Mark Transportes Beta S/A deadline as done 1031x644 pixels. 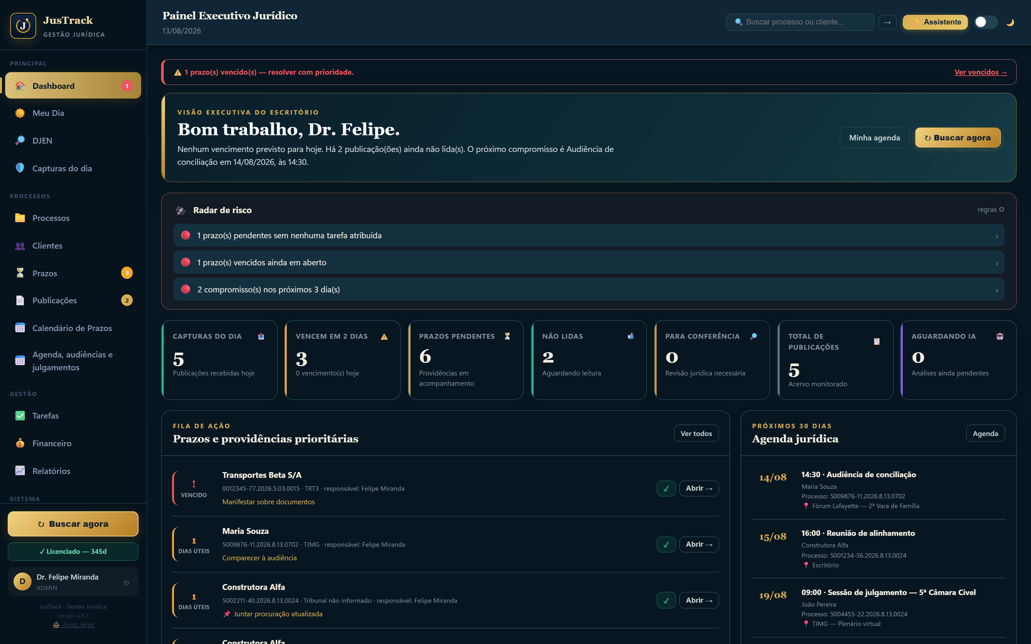pos(666,488)
